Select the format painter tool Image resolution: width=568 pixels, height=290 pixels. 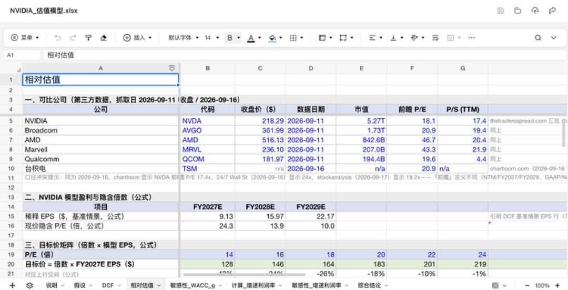coord(88,38)
